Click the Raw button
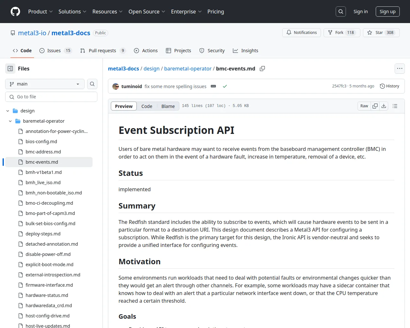The height and width of the screenshot is (328, 410). (364, 106)
